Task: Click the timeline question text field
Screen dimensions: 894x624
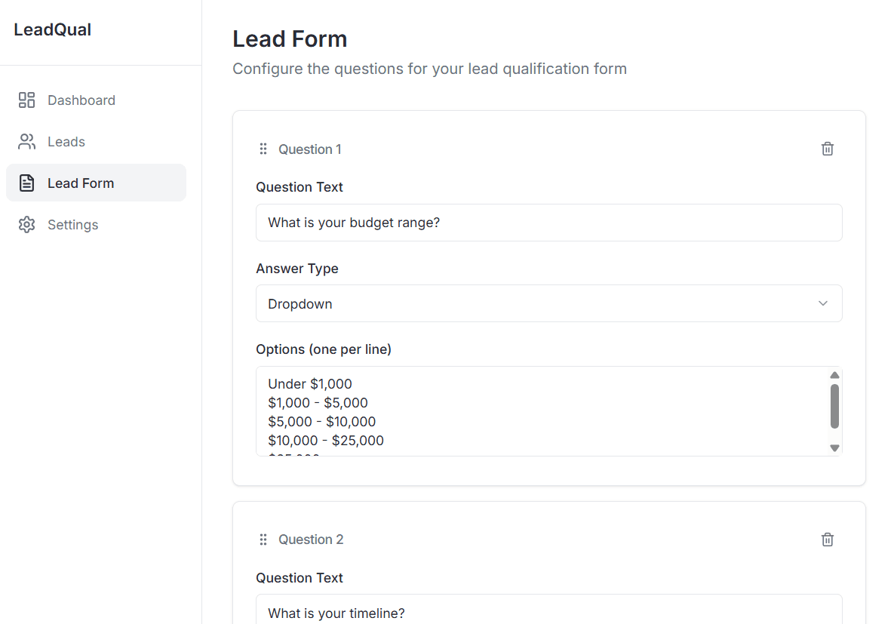Action: point(548,612)
